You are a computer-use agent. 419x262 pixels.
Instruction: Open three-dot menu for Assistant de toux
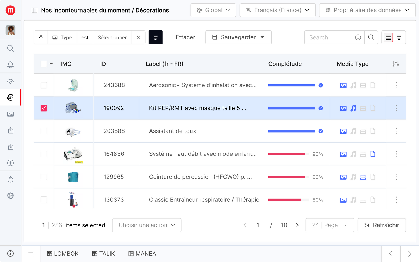click(x=396, y=131)
